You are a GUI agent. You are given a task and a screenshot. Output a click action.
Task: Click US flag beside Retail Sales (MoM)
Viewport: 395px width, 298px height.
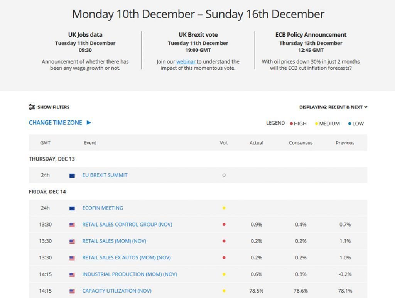72,242
